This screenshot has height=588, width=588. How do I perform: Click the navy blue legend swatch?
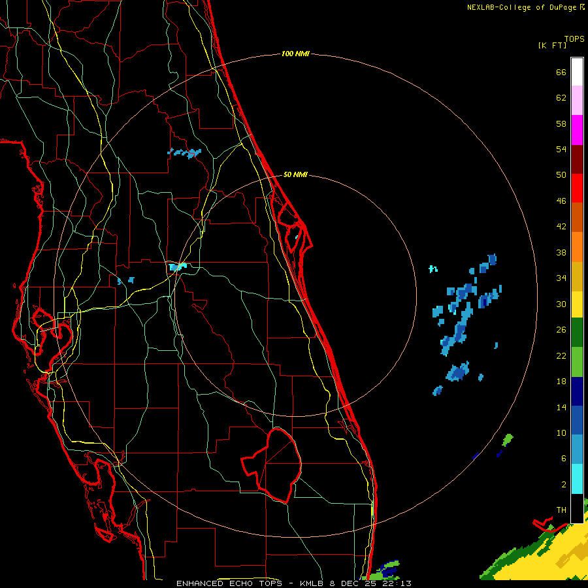[577, 391]
